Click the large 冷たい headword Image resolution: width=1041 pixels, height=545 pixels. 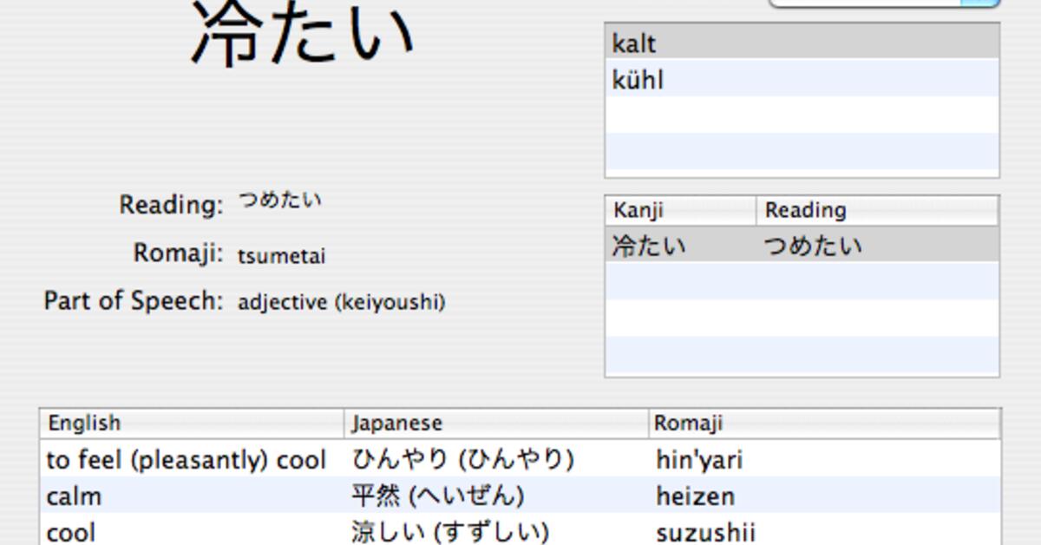pyautogui.click(x=304, y=30)
